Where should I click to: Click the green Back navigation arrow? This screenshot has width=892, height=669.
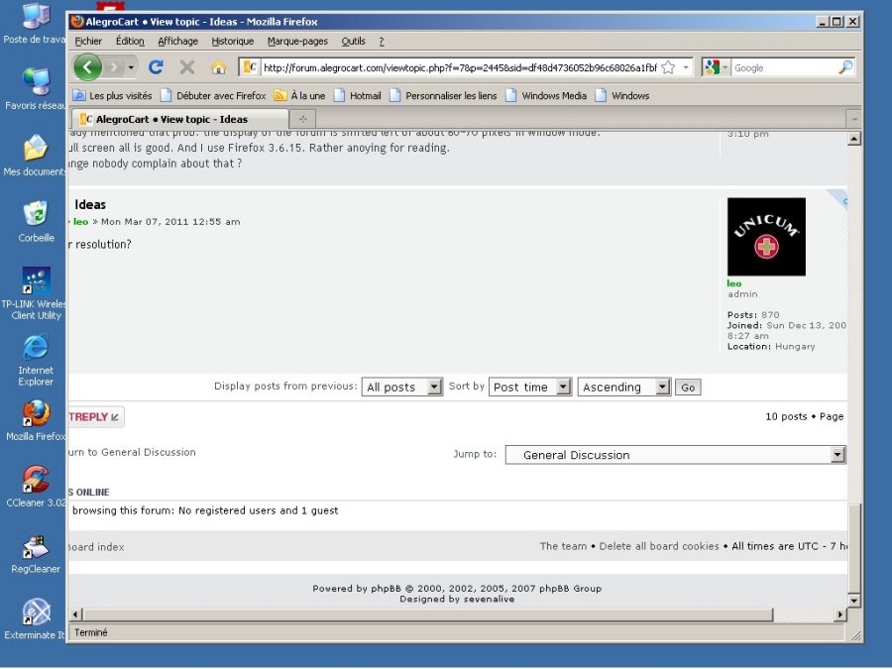point(87,67)
